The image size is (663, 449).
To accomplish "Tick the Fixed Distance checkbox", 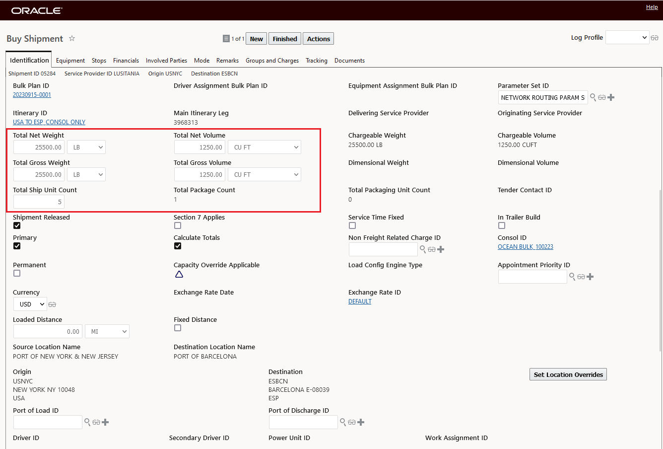I will [178, 328].
